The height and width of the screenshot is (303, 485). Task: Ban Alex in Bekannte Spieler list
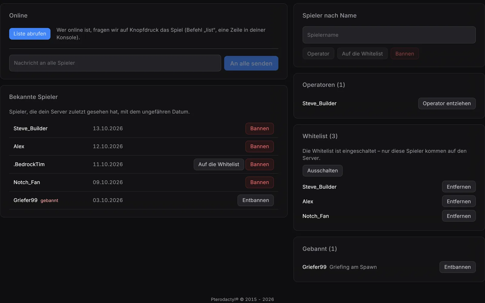click(x=259, y=146)
